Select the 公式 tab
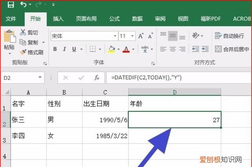 [x=115, y=19]
